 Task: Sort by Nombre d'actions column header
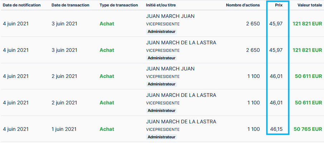(243, 5)
